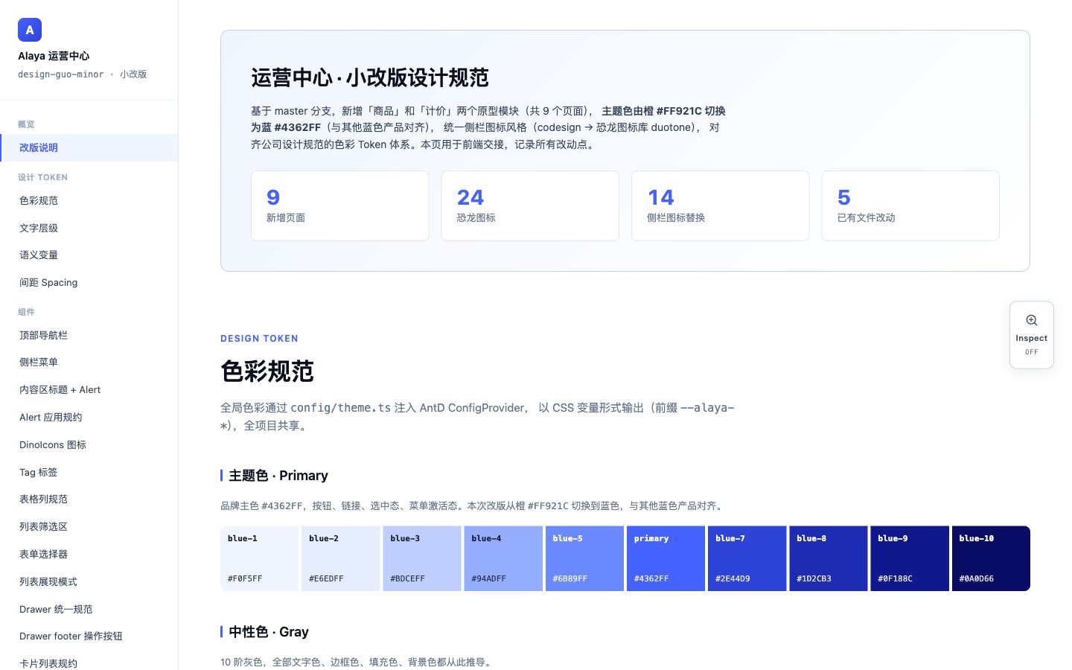Open the 改版说明 sidebar item
Viewport: 1072px width, 670px height.
(89, 147)
